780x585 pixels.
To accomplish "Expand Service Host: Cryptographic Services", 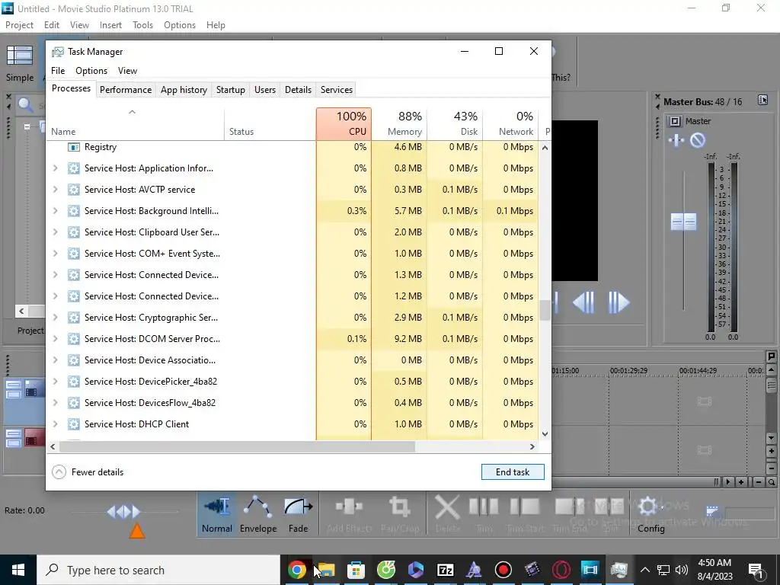I will pos(55,318).
